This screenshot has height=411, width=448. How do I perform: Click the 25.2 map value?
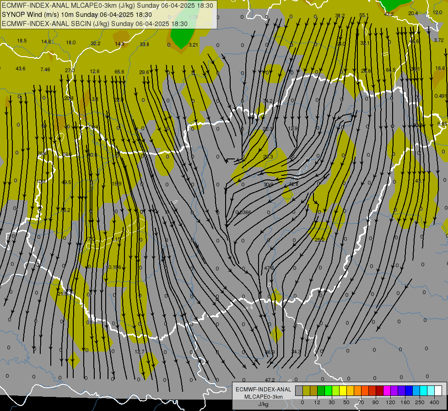(x=320, y=240)
